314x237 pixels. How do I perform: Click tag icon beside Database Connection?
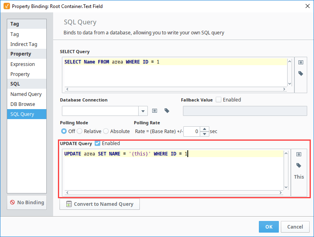point(167,111)
